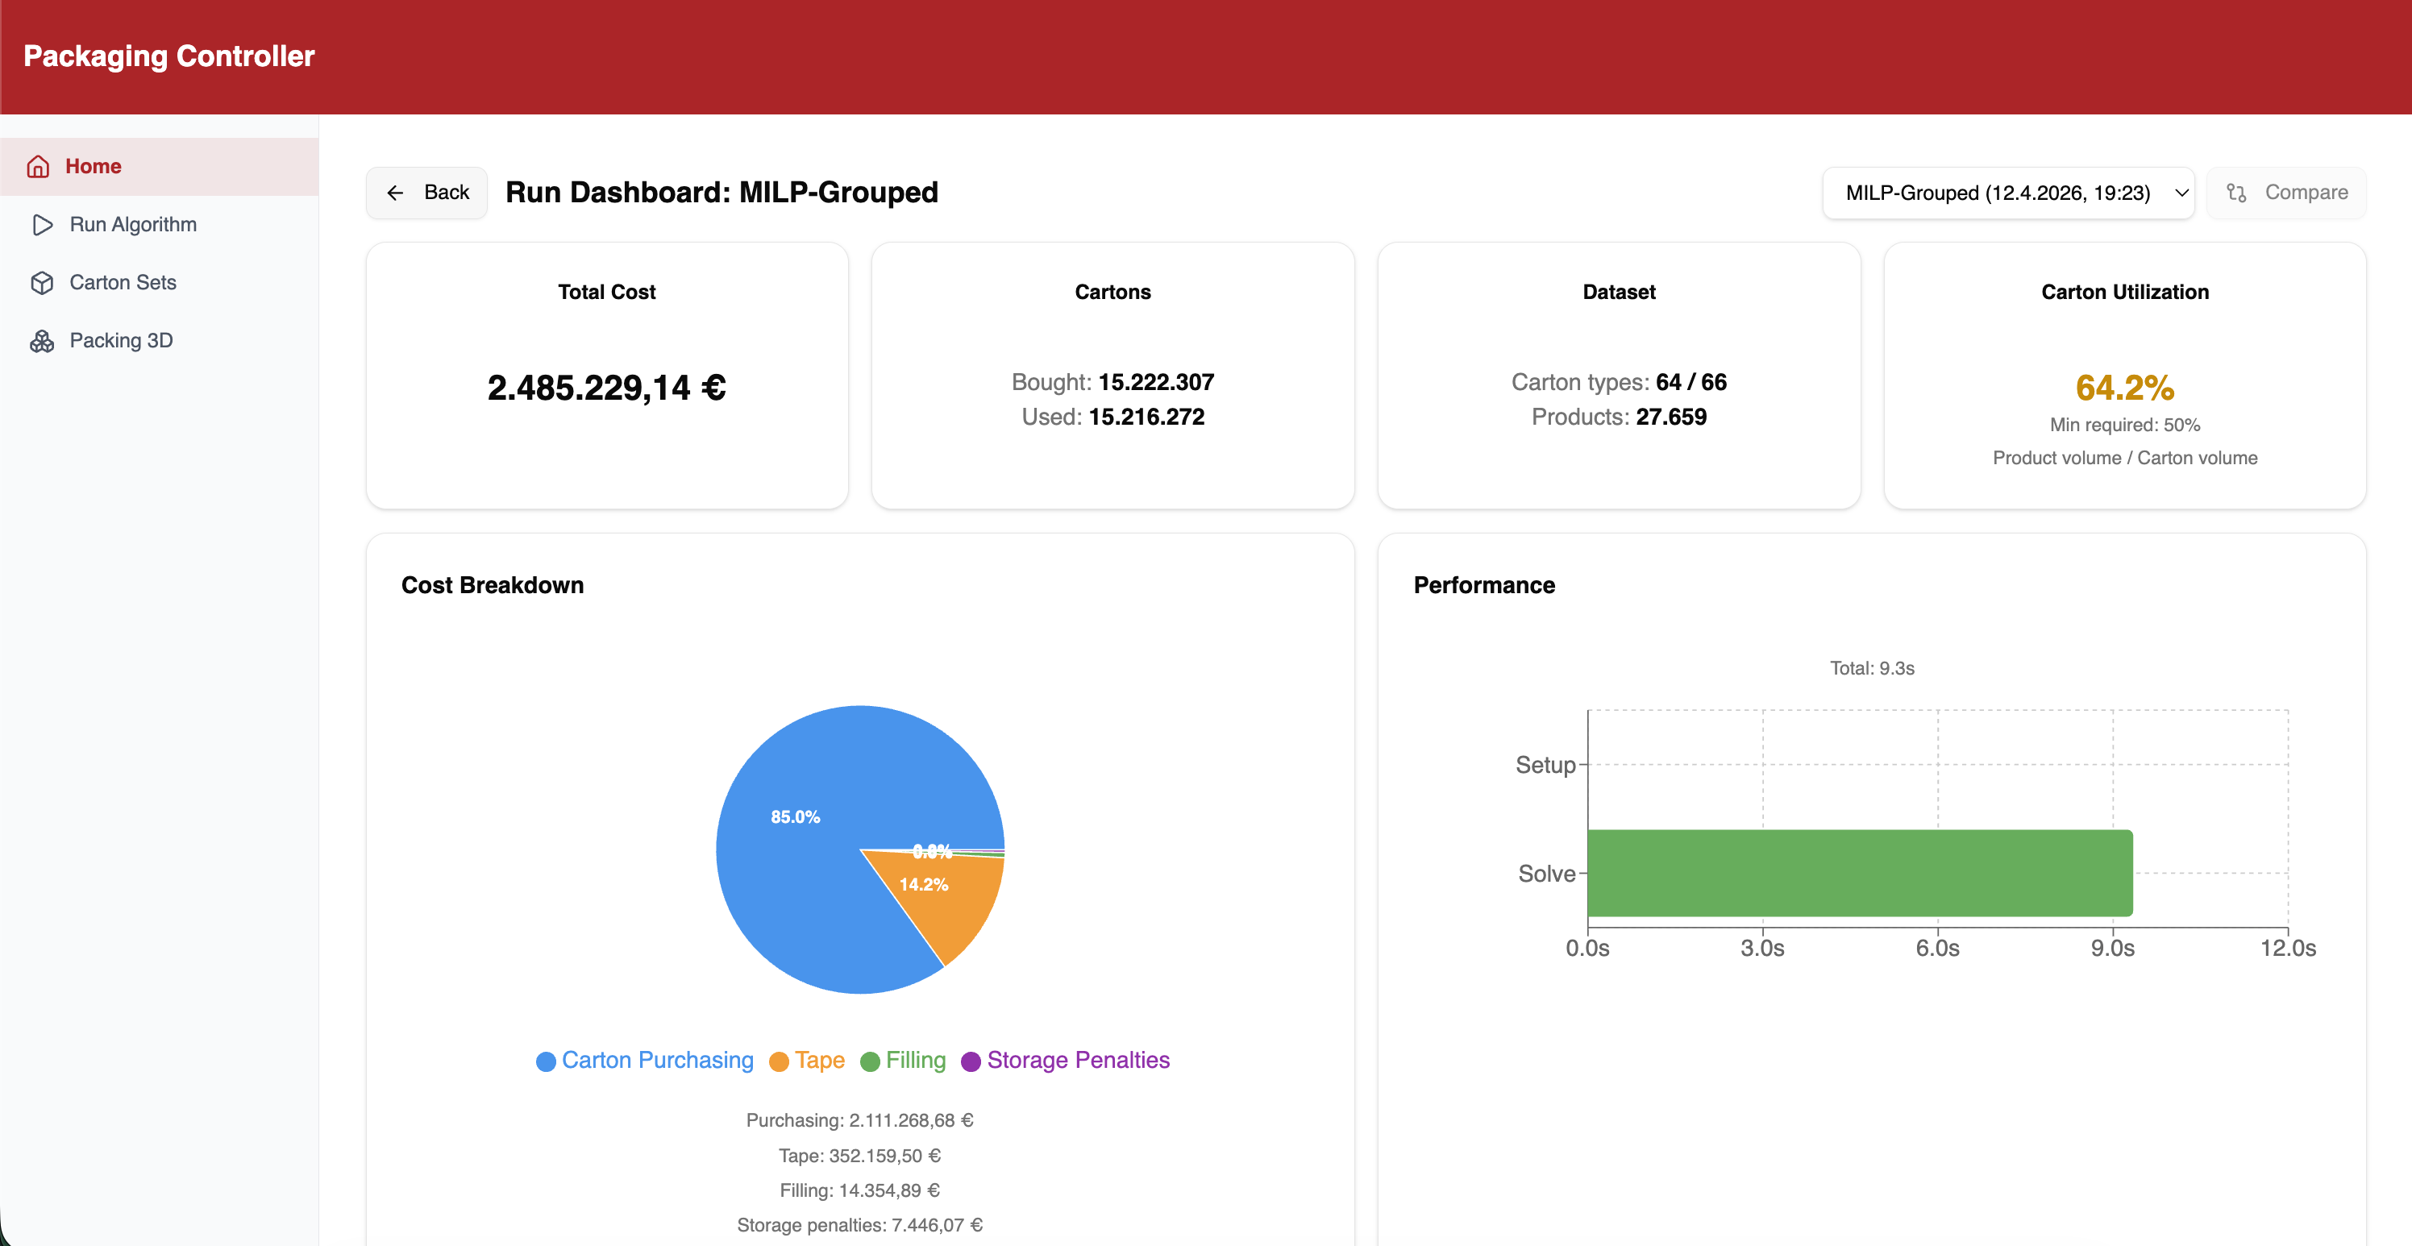2412x1246 pixels.
Task: Click the 12.0s axis tick label
Action: click(x=2288, y=949)
